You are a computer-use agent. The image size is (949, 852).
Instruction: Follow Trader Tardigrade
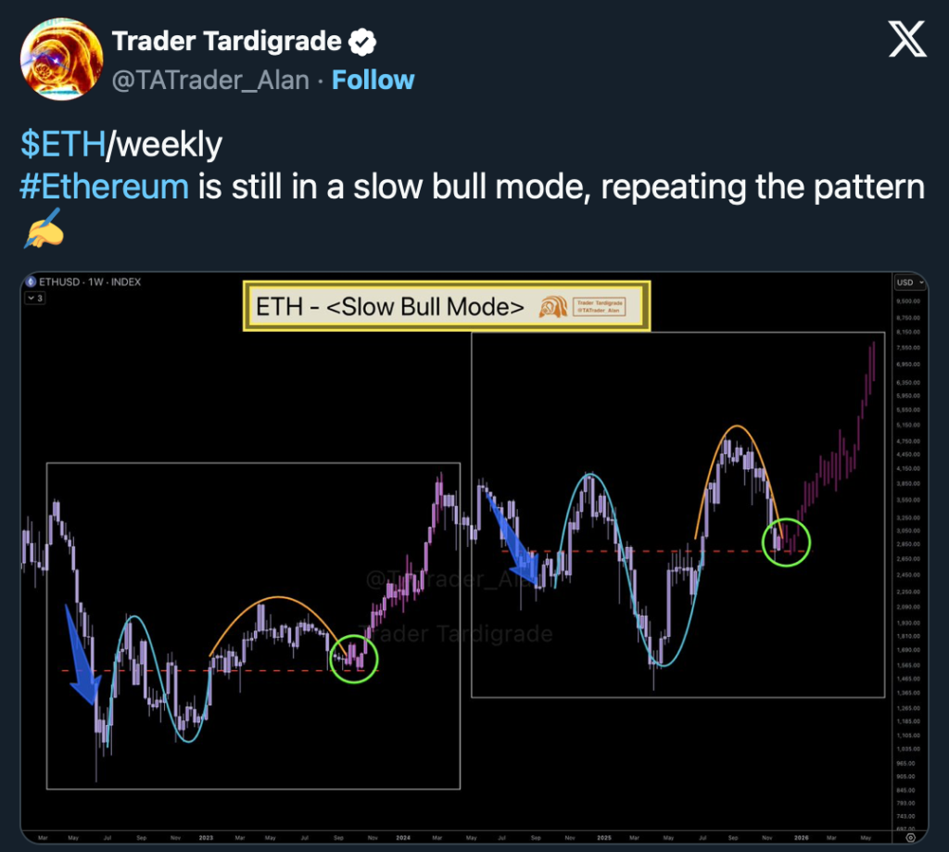point(373,81)
